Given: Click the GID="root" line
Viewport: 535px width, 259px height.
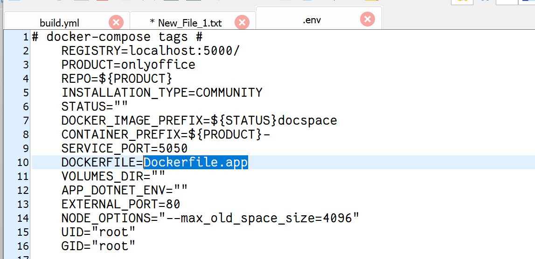Looking at the screenshot, I should (98, 246).
